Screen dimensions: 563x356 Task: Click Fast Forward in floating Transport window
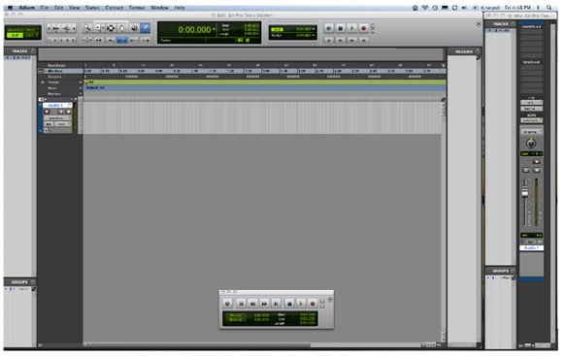[x=264, y=304]
